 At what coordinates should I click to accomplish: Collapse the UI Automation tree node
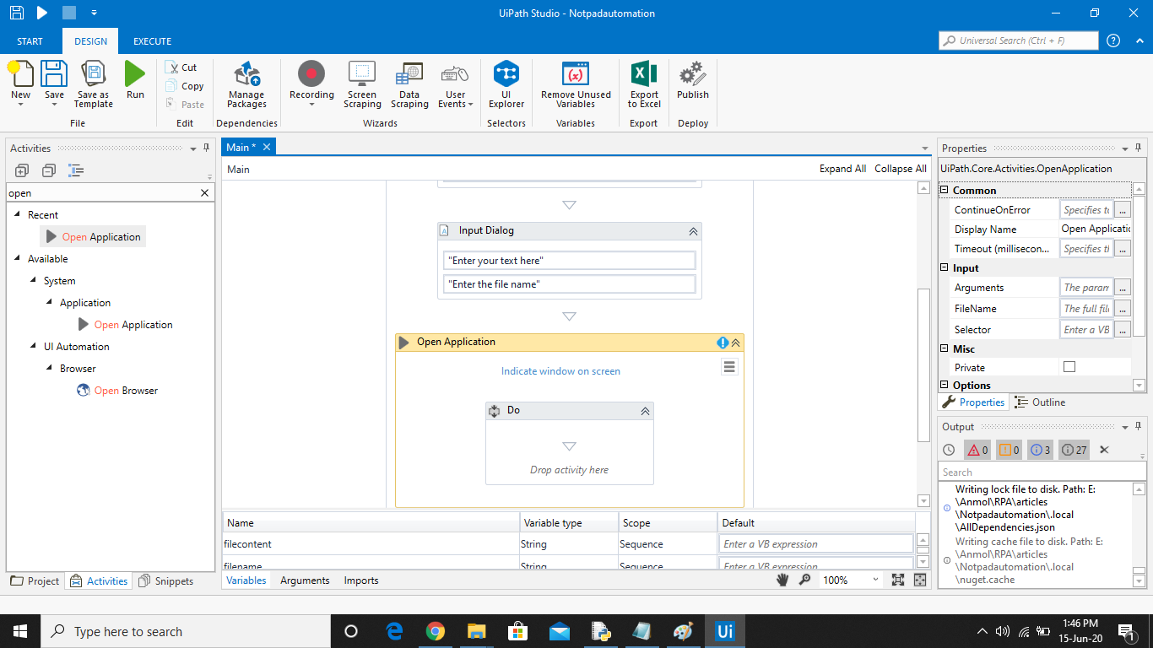[34, 346]
